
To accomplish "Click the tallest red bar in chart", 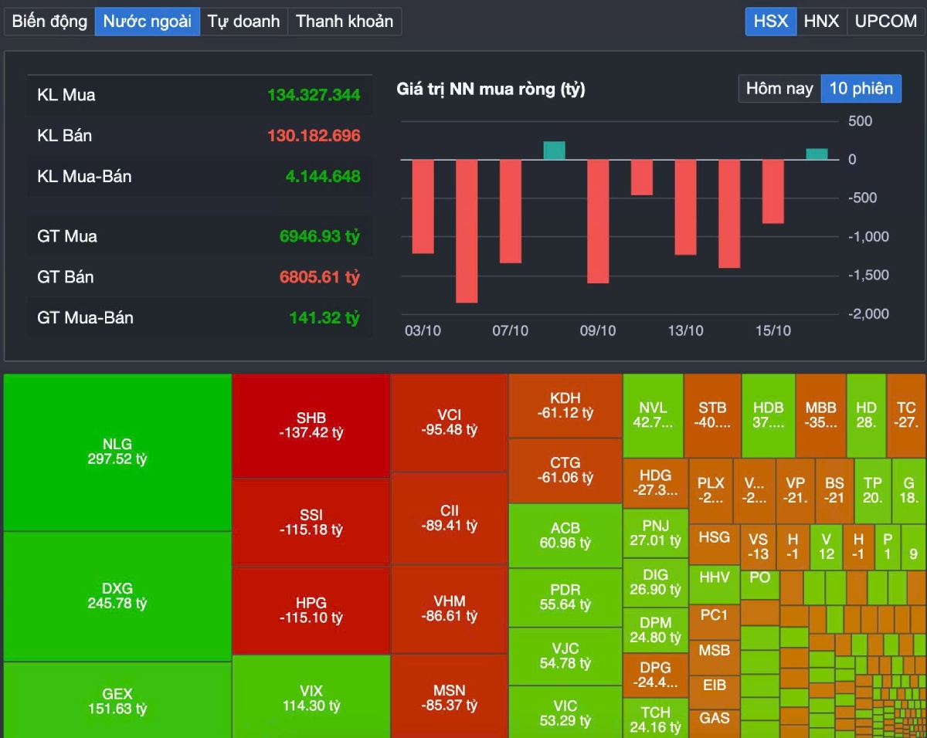I will coord(467,231).
